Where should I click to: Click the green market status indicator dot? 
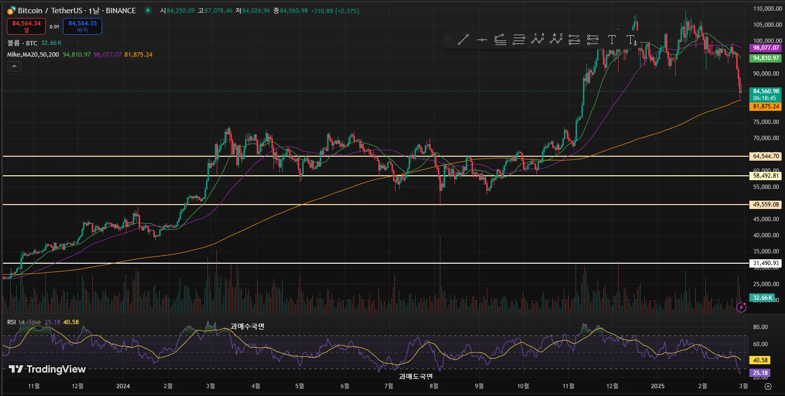[x=148, y=10]
